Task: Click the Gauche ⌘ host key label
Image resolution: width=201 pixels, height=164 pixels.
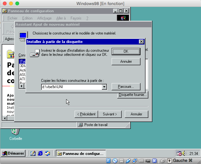Action: point(183,161)
